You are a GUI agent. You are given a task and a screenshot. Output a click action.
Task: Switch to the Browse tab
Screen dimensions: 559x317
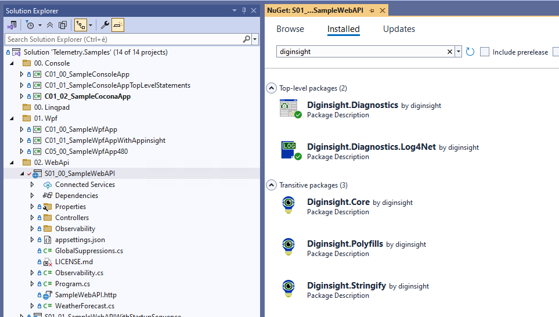point(290,29)
